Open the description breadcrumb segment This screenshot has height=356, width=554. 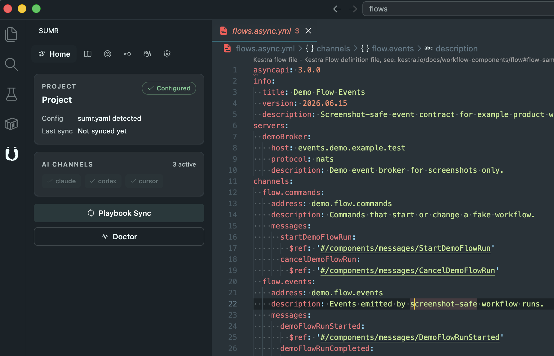pyautogui.click(x=456, y=49)
